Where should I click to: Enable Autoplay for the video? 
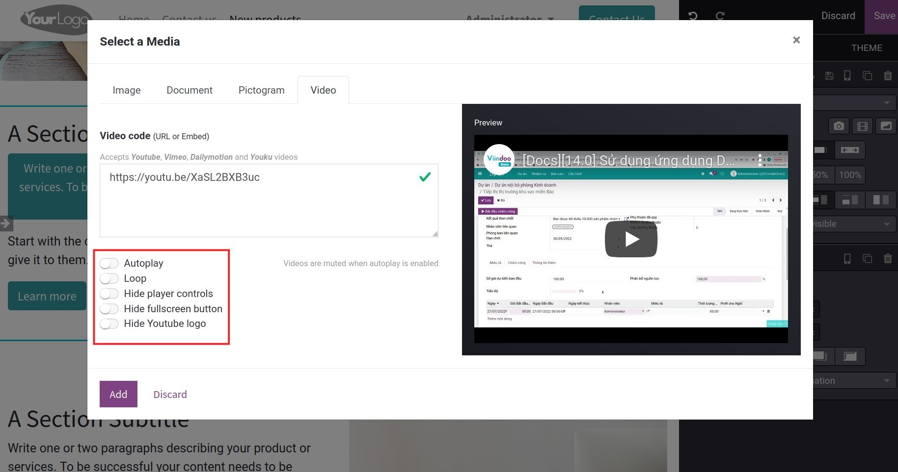point(109,263)
